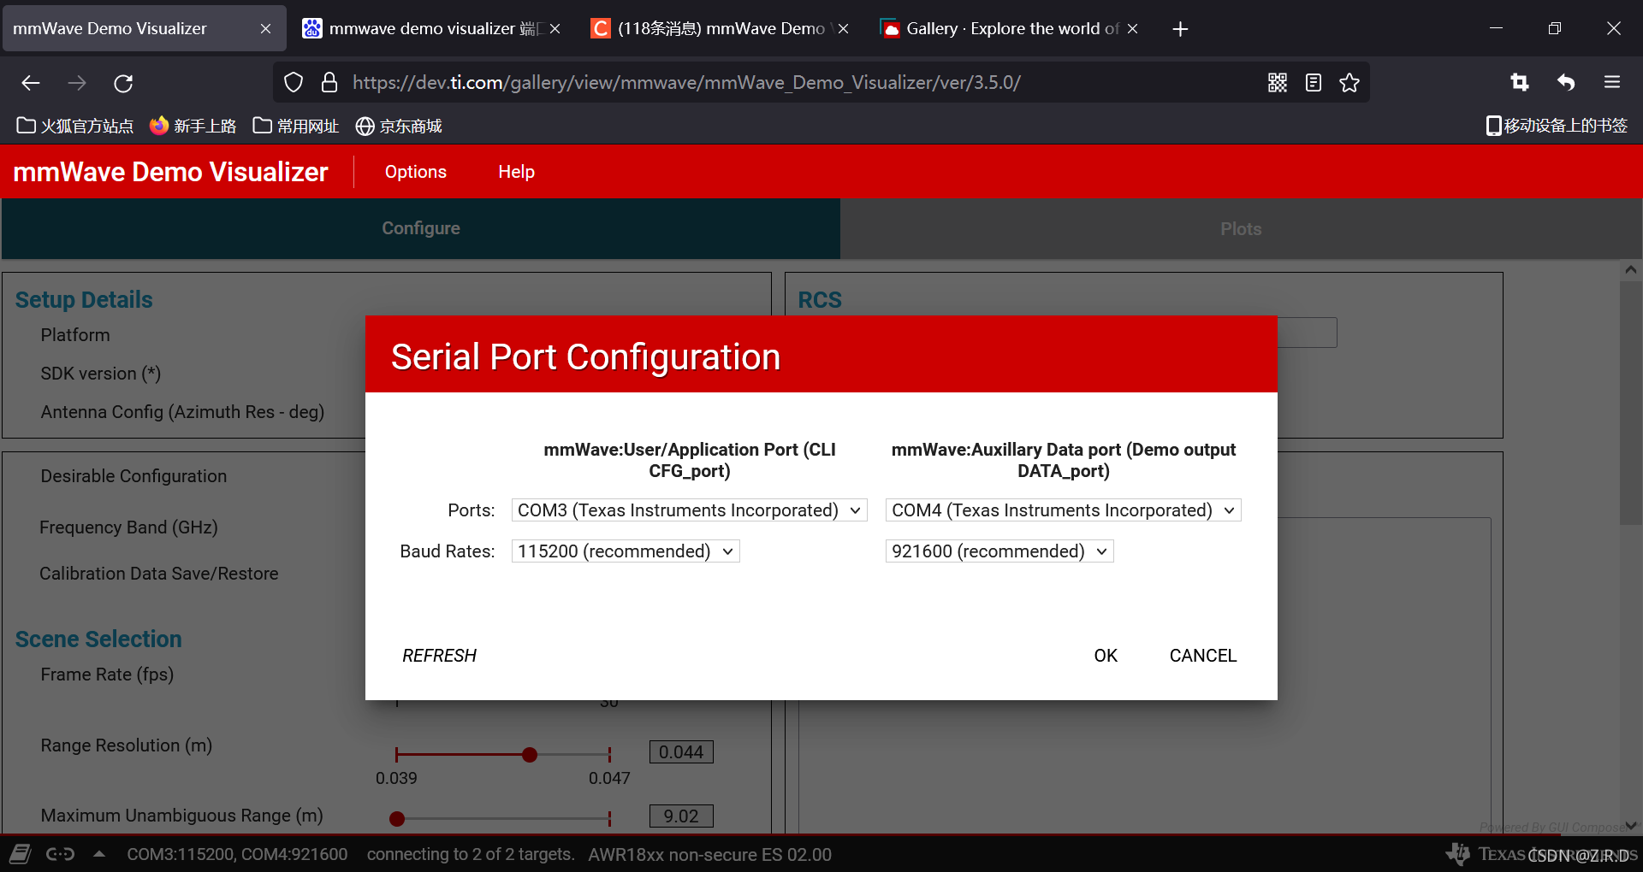Toggle reader view icon
1643x872 pixels.
pyautogui.click(x=1314, y=83)
